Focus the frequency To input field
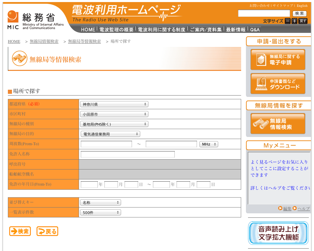Screen dimensions: 314x251 coord(171,144)
